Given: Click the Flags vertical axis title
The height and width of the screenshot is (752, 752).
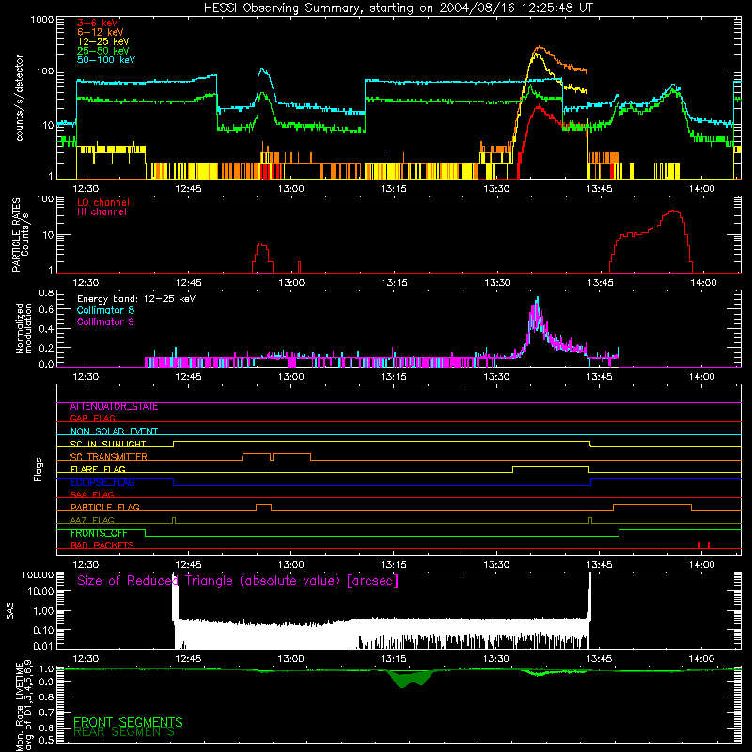Looking at the screenshot, I should (x=39, y=469).
